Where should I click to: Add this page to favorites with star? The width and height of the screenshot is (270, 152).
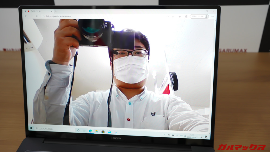click(173, 16)
